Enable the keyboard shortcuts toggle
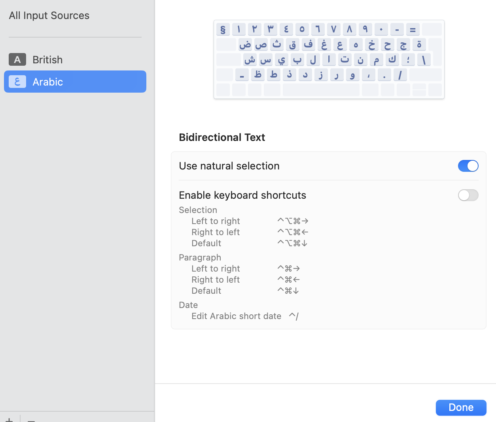Screen dimensions: 496x422 point(468,195)
